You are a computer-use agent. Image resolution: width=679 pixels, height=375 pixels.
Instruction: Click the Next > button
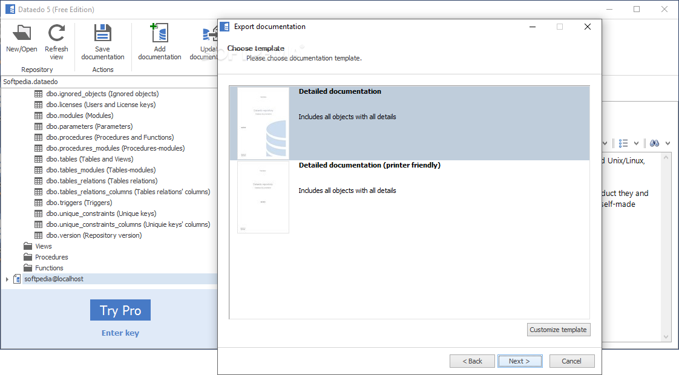click(520, 361)
